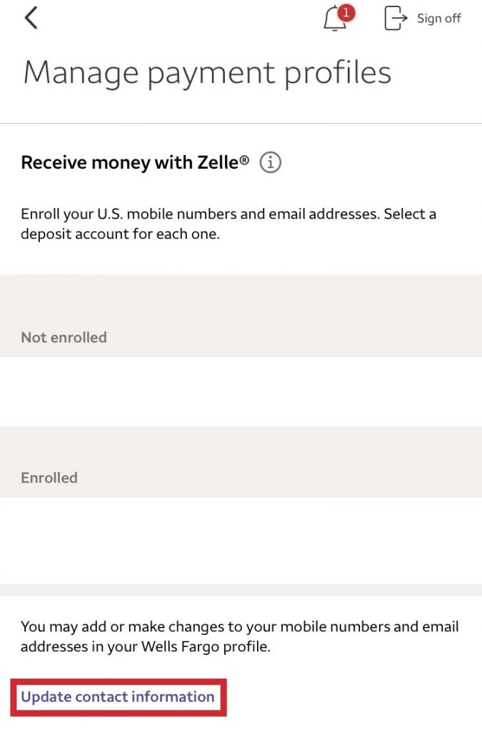The image size is (482, 732).
Task: Sign out using the arrow-through-door icon
Action: click(395, 18)
